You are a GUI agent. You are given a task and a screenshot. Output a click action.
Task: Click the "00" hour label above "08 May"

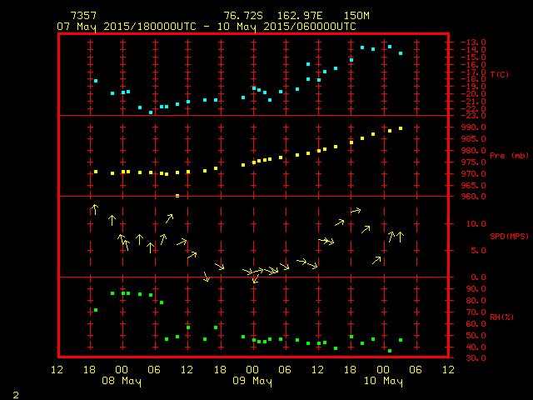pos(122,370)
